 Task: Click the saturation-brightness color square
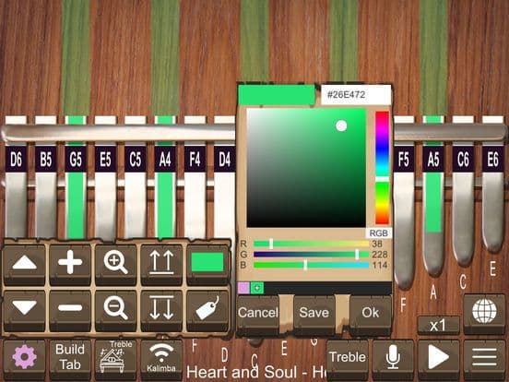point(306,168)
